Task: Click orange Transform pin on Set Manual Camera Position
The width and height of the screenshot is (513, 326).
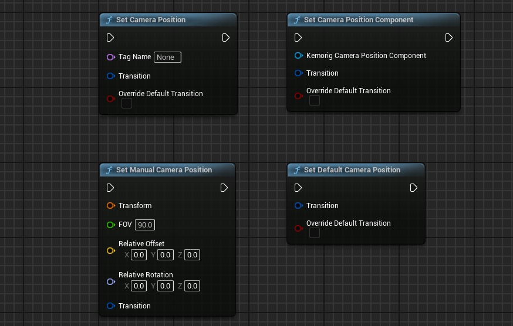Action: click(x=110, y=206)
